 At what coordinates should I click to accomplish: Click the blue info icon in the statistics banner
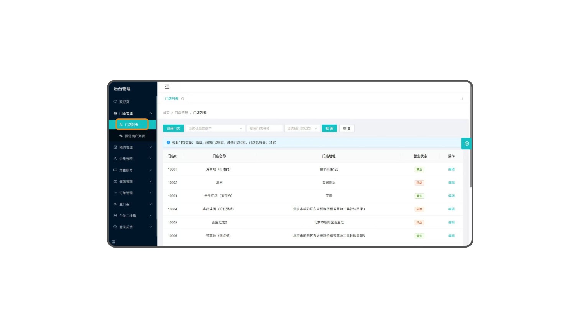coord(168,143)
